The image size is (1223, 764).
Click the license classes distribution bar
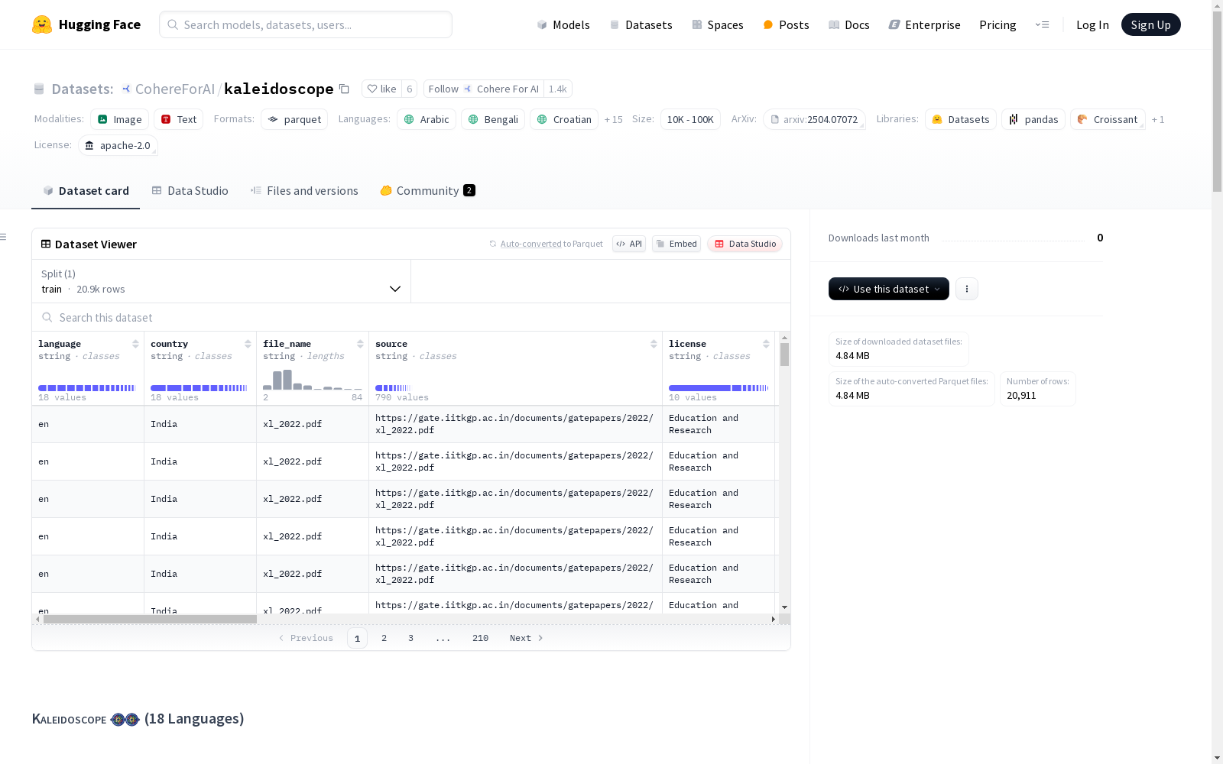click(x=719, y=388)
